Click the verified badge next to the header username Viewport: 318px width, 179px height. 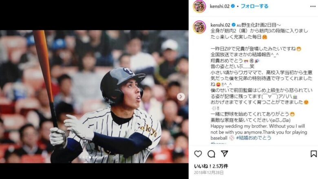(x=233, y=6)
